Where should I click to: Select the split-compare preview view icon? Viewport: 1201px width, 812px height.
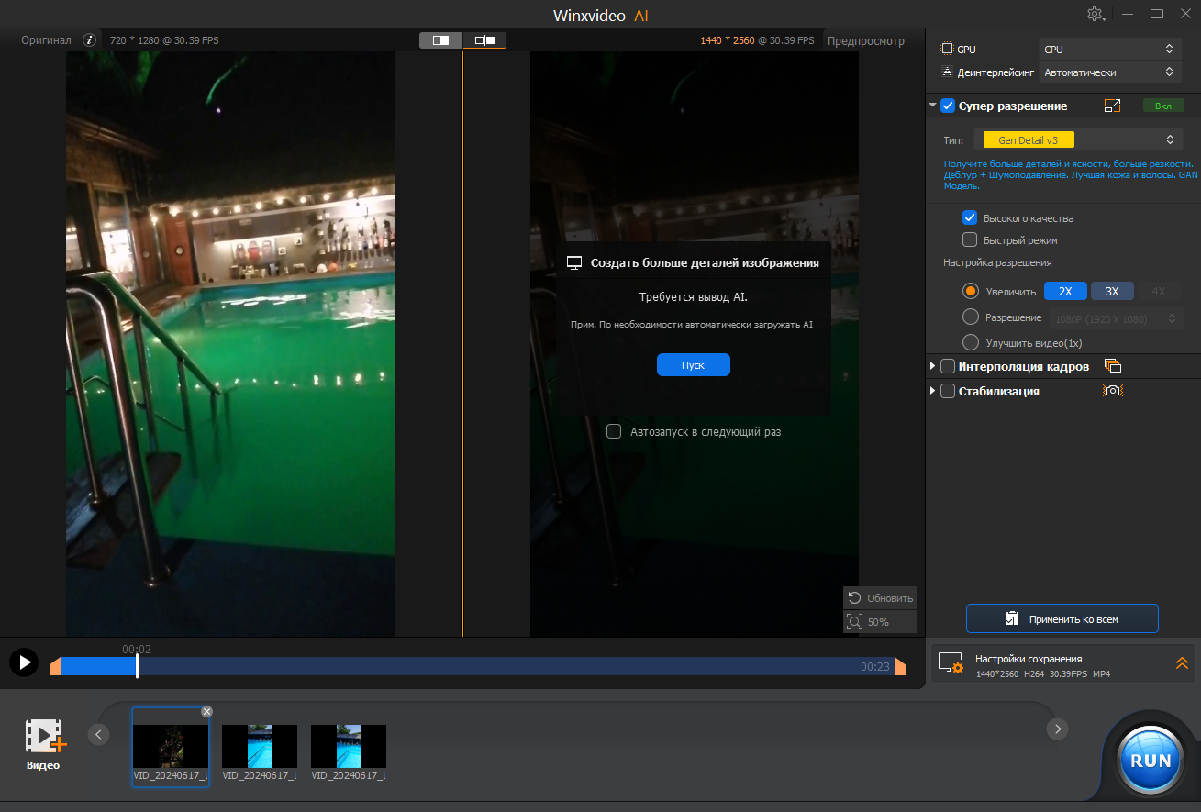(x=484, y=40)
